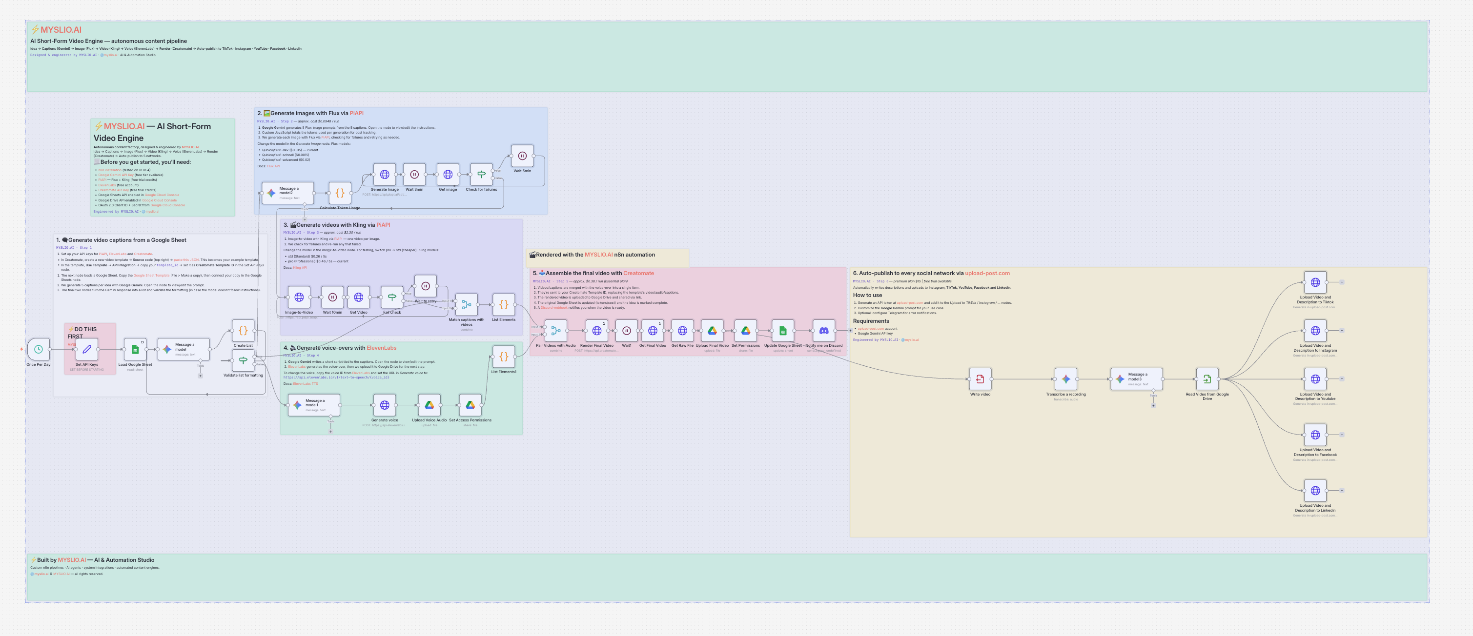
Task: Select the Create List code node
Action: point(243,330)
